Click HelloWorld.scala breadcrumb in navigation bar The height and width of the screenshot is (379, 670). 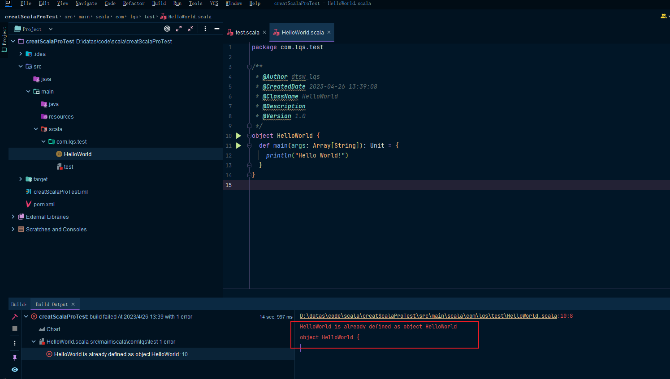(186, 17)
